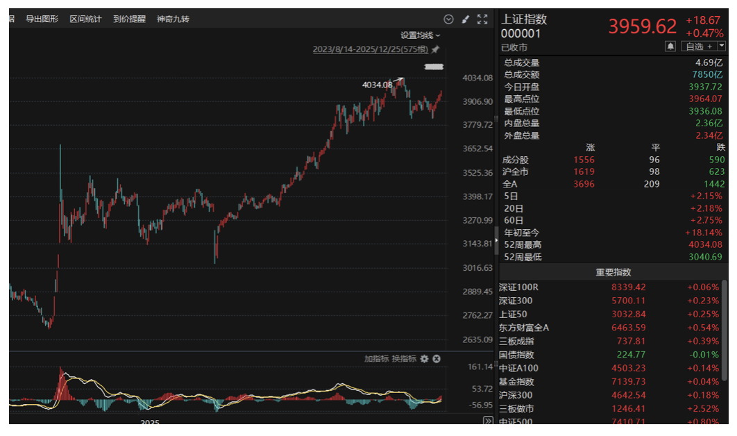Click the price alert bell icon
Image resolution: width=737 pixels, height=436 pixels.
point(670,46)
